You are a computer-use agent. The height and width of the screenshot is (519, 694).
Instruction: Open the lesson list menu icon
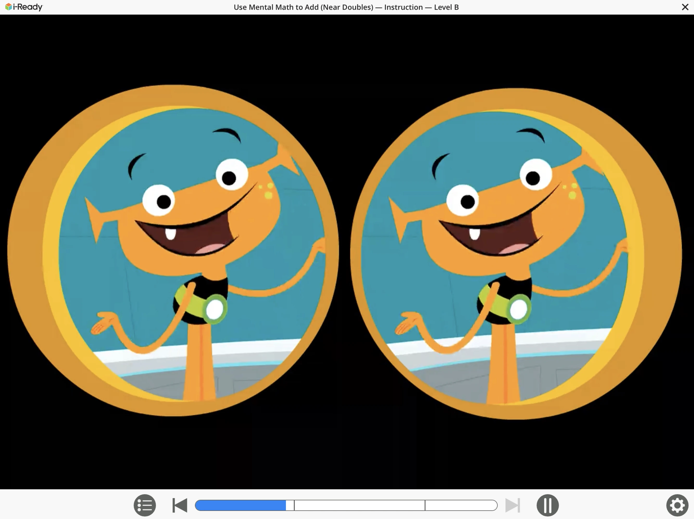point(145,505)
